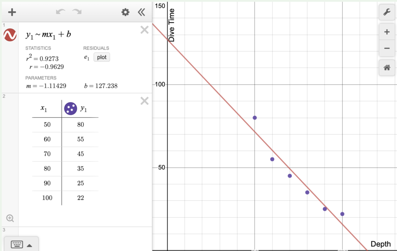Select table cell with y value 22
Screen dimensions: 397x251
pyautogui.click(x=81, y=198)
